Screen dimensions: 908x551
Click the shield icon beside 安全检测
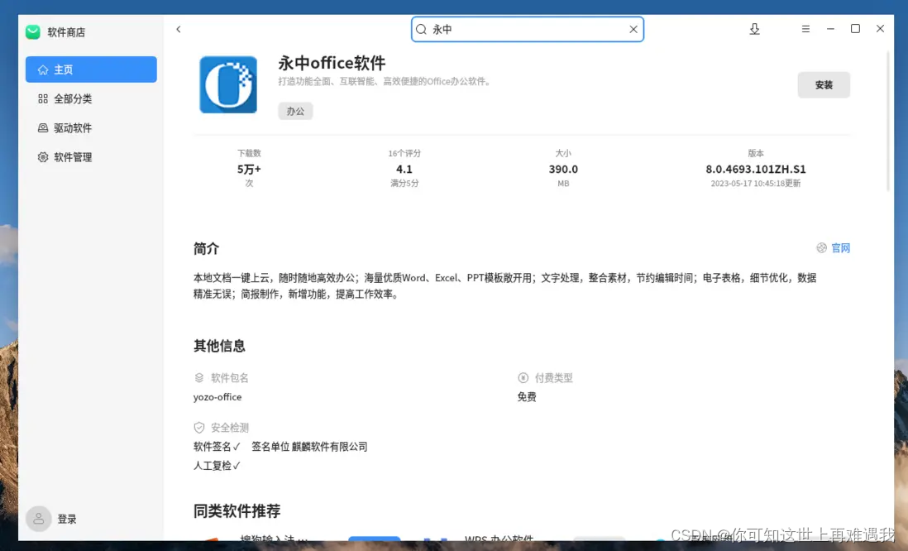tap(199, 428)
